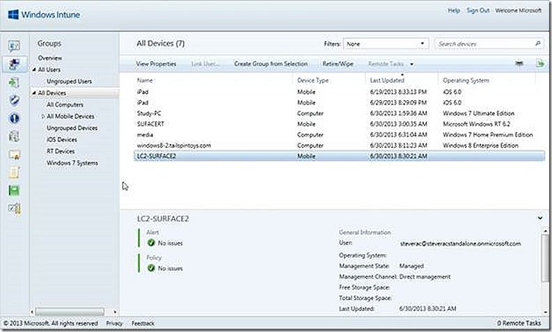Click Policy No issues text

point(170,268)
